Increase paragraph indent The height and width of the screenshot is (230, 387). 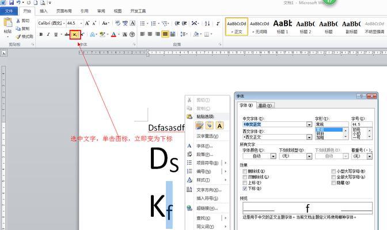coord(184,24)
